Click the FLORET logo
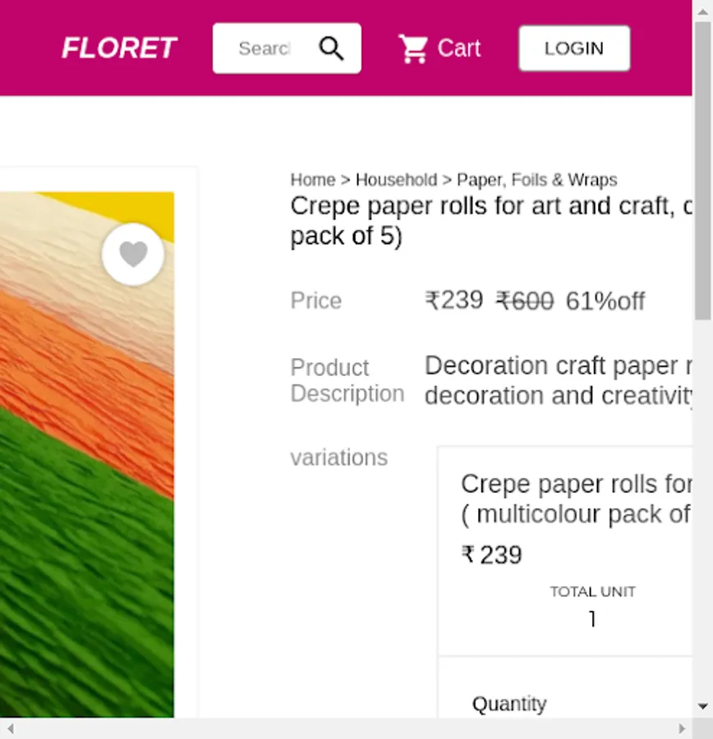 coord(119,48)
